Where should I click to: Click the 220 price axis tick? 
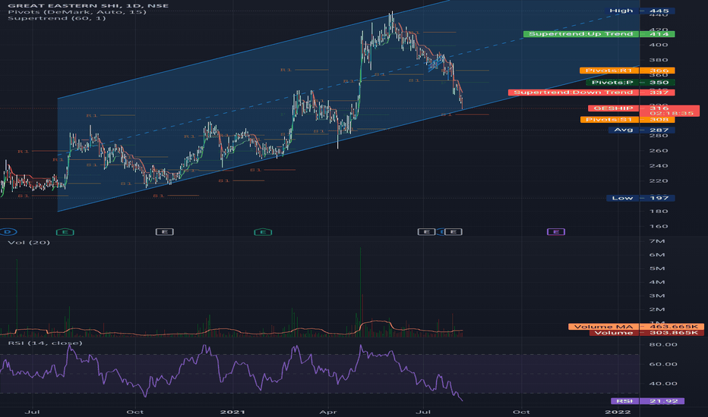coord(659,180)
